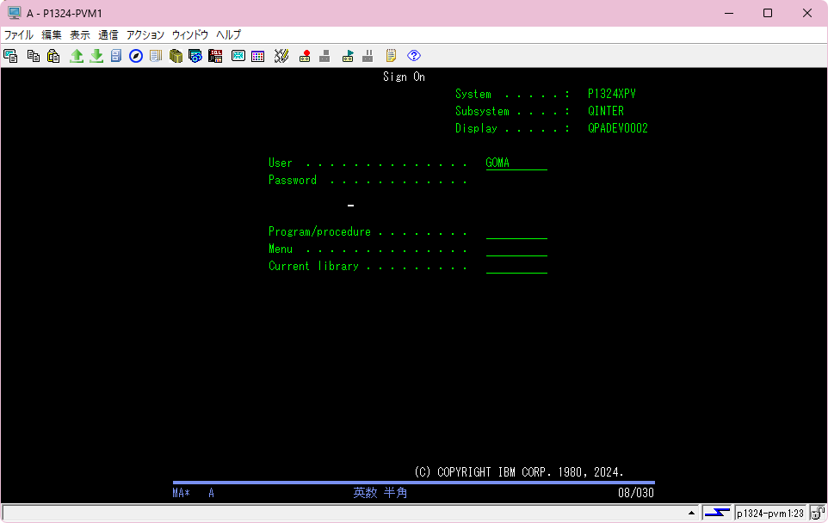This screenshot has width=828, height=523.
Task: Open the 通信 menu
Action: [x=108, y=34]
